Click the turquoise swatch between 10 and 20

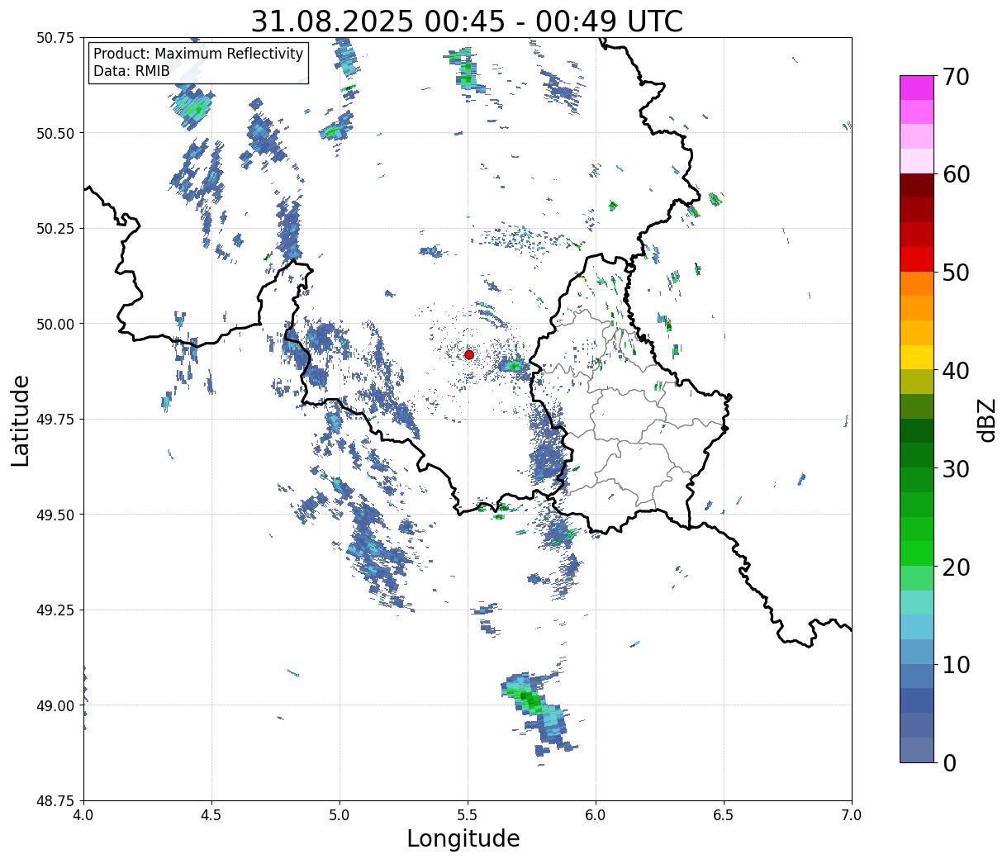pyautogui.click(x=917, y=603)
